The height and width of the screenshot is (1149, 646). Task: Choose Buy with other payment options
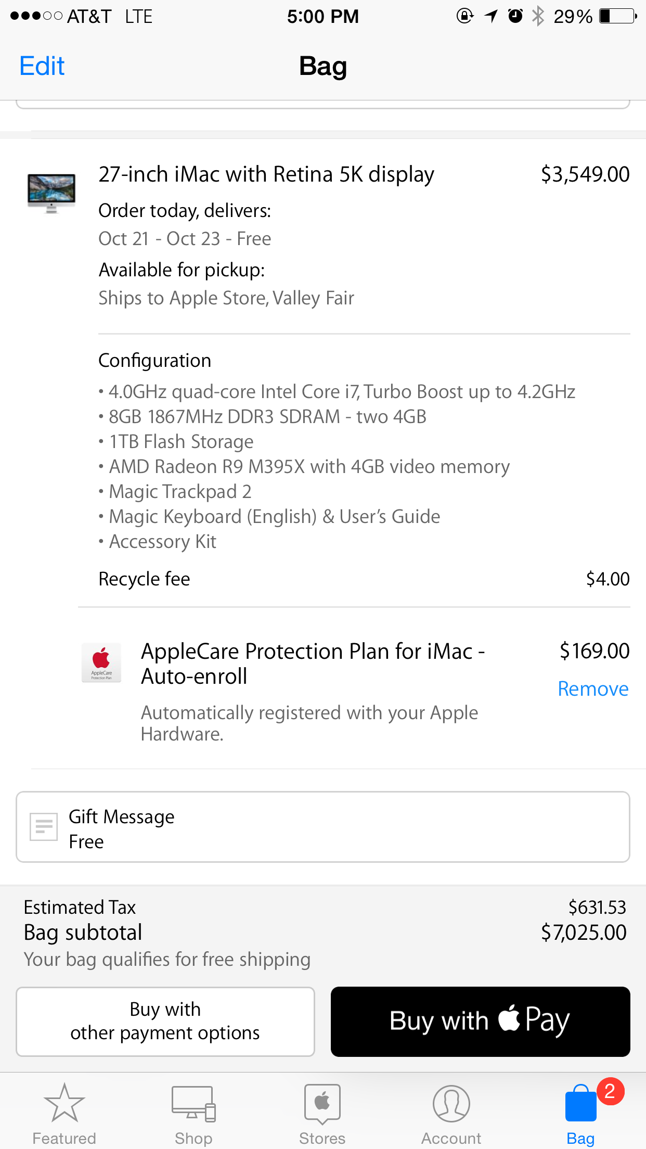(165, 1022)
